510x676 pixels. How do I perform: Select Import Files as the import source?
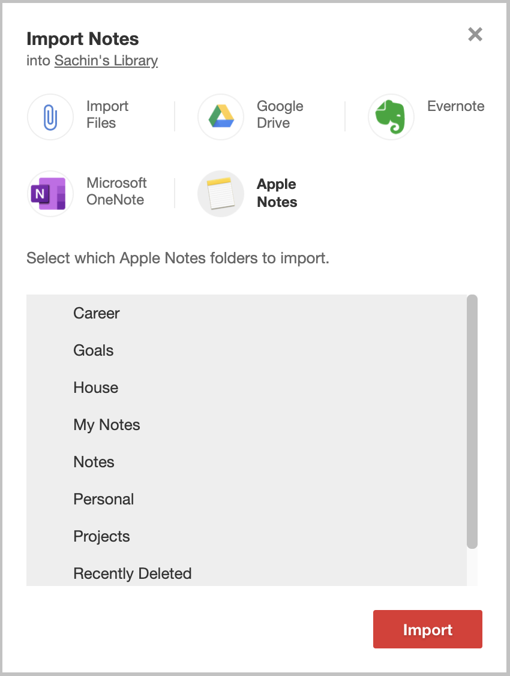click(50, 116)
